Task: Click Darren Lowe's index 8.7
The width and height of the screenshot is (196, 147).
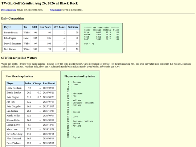Action: pos(28,125)
